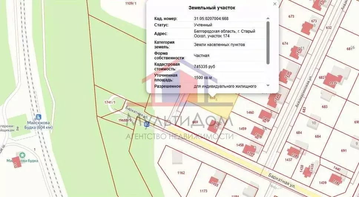The height and width of the screenshot is (197, 359).
Task: Select parcel 691 on the map
Action: pos(344,150)
